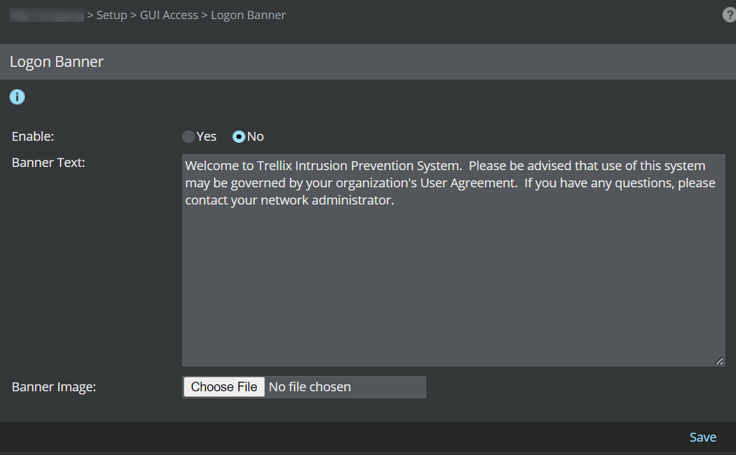736x455 pixels.
Task: Save the logon banner settings
Action: coord(703,437)
